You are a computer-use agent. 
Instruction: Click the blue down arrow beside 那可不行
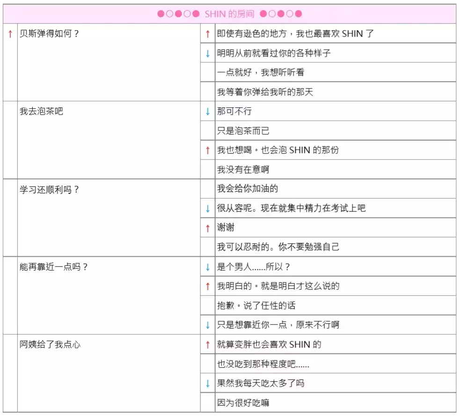[208, 111]
